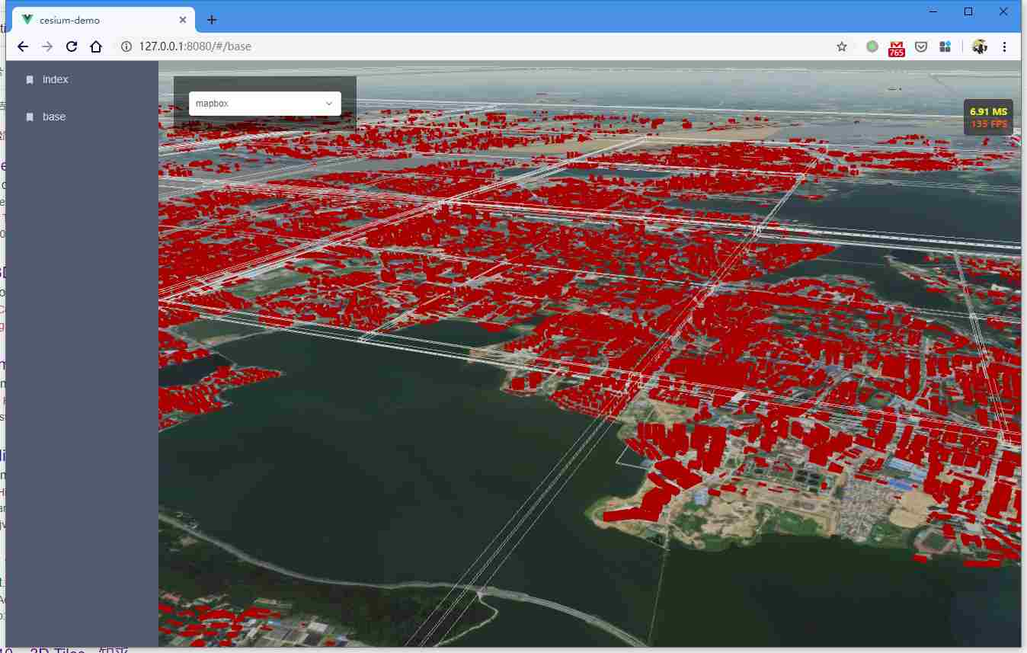Close the cesium-demo tab

pos(183,20)
